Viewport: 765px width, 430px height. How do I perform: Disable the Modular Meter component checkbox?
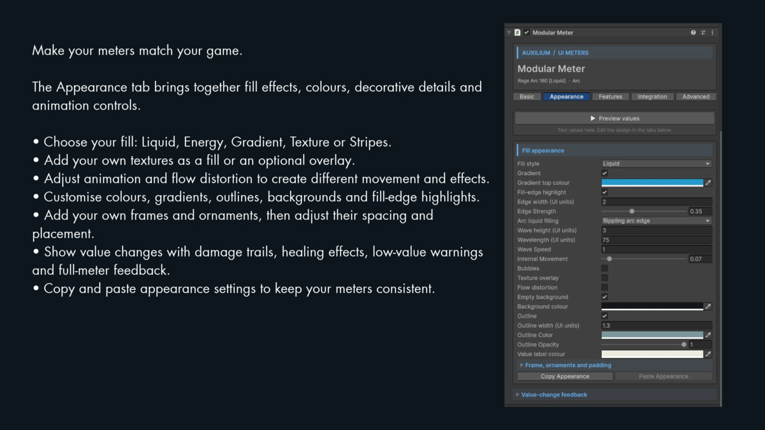[527, 32]
